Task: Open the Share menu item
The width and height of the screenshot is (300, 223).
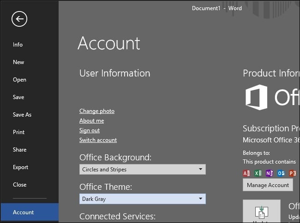Action: point(20,150)
